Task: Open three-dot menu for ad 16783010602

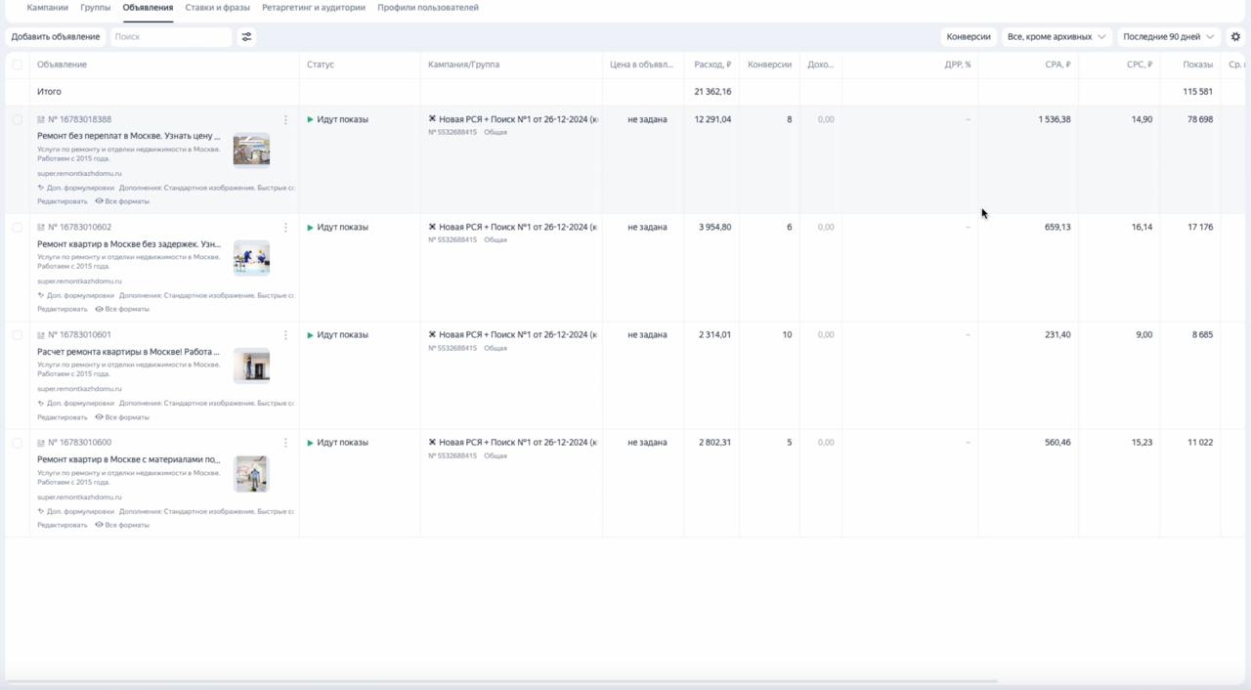Action: 285,228
